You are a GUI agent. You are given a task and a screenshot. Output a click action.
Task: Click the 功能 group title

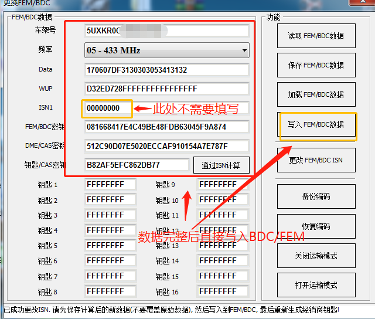coord(273,17)
